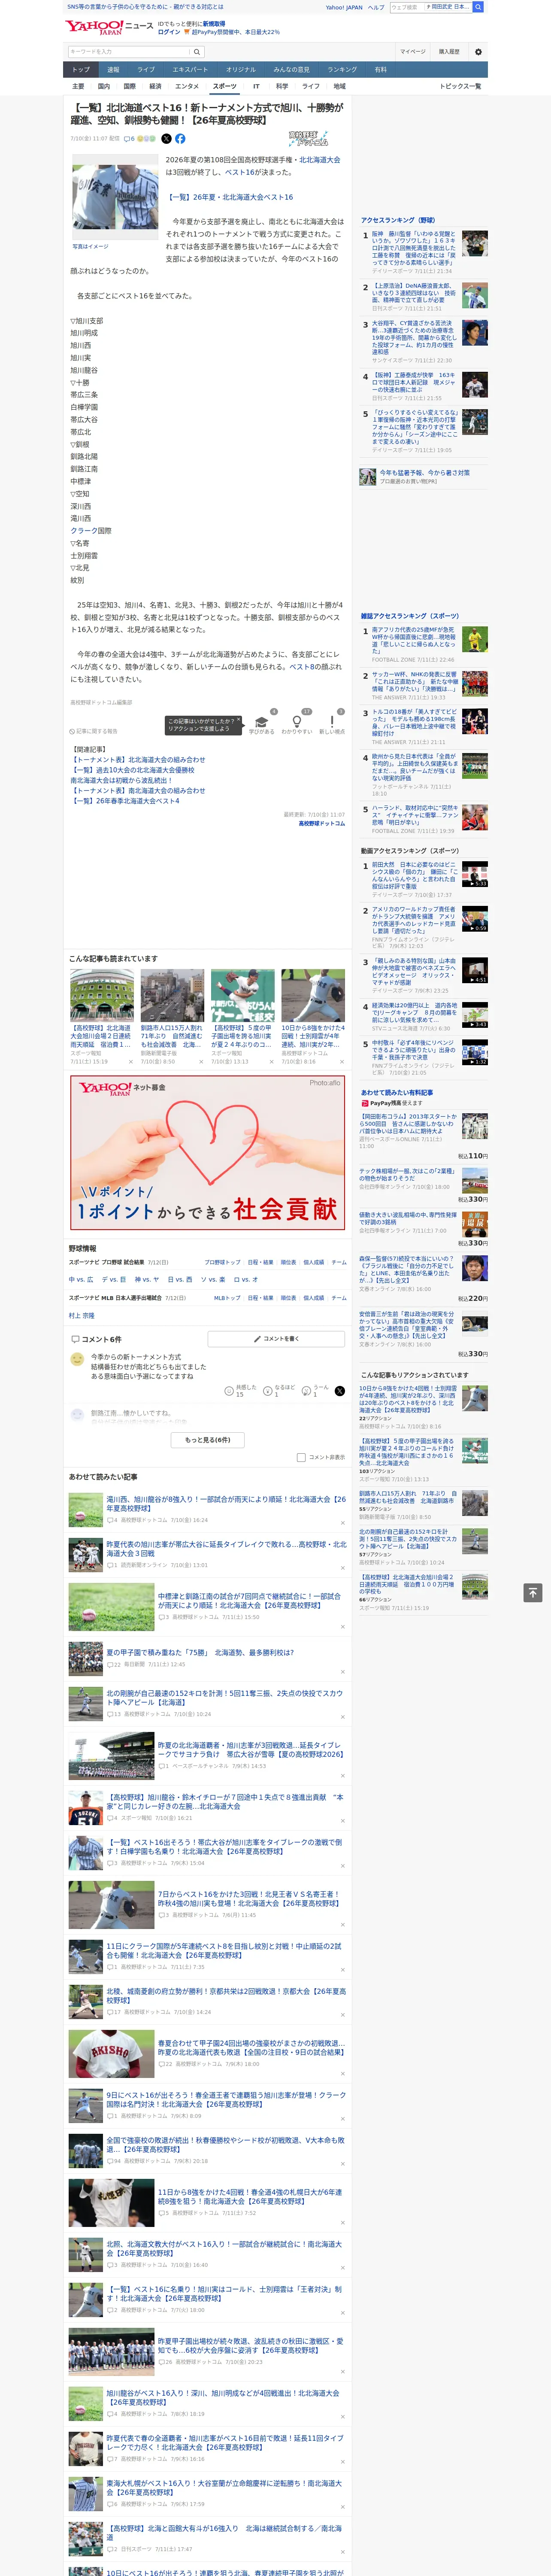React with 新しい視点 exclamation icon
The image size is (551, 2576).
point(332,723)
